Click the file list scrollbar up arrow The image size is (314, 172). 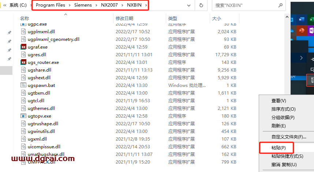pos(287,17)
